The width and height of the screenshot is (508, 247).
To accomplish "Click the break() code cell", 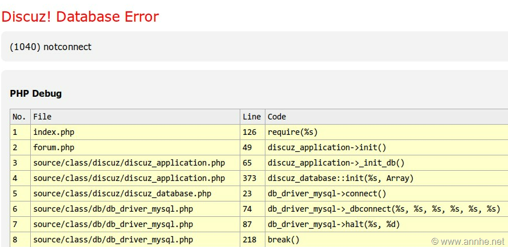I will [x=284, y=240].
